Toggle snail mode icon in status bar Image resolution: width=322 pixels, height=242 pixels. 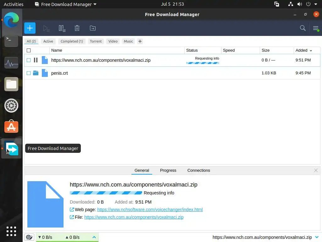(x=29, y=237)
